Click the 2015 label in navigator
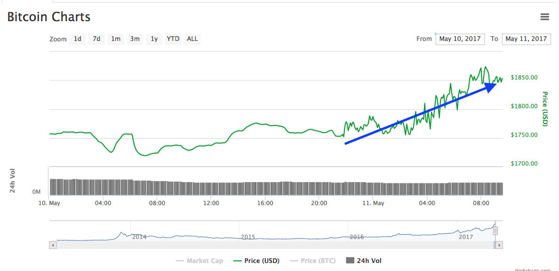The image size is (559, 271). (x=248, y=237)
